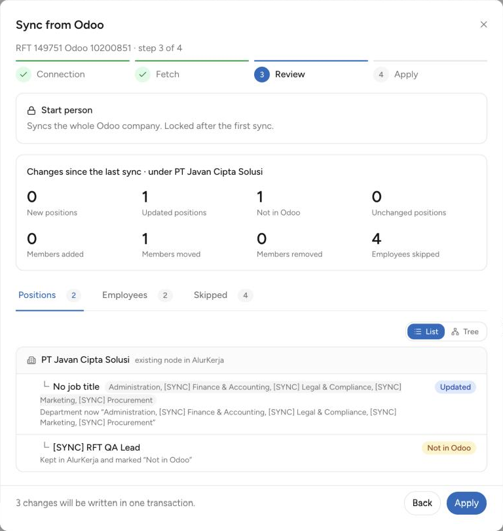Select the PT Javan Cipta Solusi node header
This screenshot has height=531, width=503.
[x=251, y=360]
